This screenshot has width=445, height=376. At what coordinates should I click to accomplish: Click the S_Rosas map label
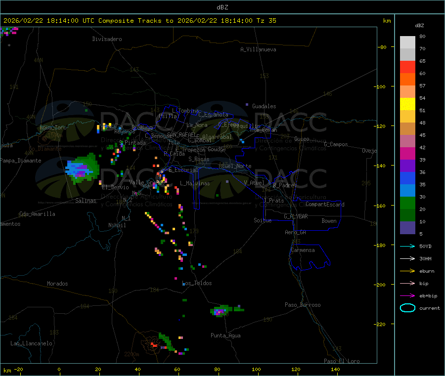(199, 160)
